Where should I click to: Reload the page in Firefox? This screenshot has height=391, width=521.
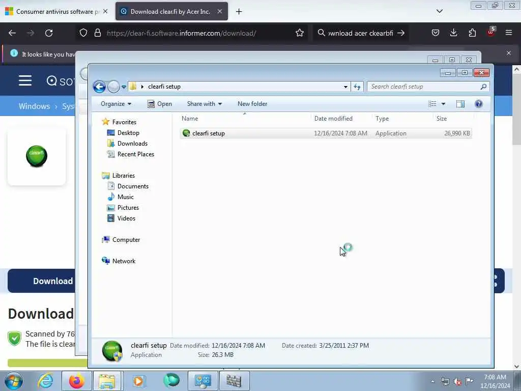pyautogui.click(x=49, y=33)
